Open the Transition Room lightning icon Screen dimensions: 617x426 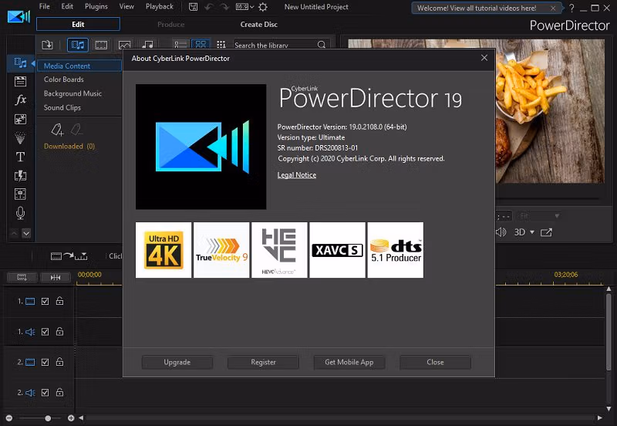[x=20, y=175]
